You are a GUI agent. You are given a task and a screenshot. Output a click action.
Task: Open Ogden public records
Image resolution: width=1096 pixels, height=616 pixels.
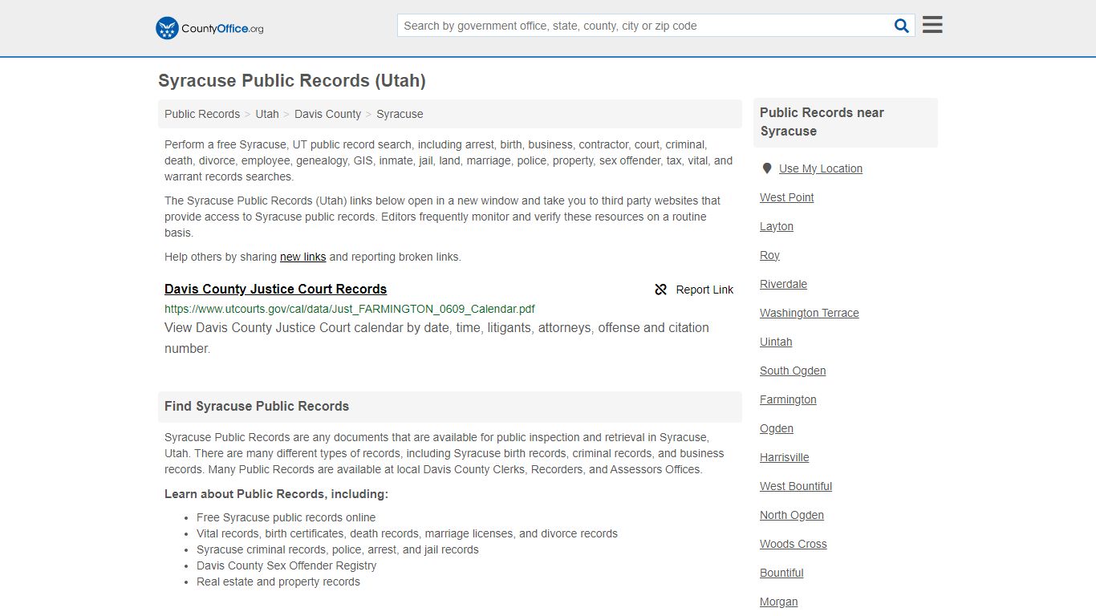point(777,428)
